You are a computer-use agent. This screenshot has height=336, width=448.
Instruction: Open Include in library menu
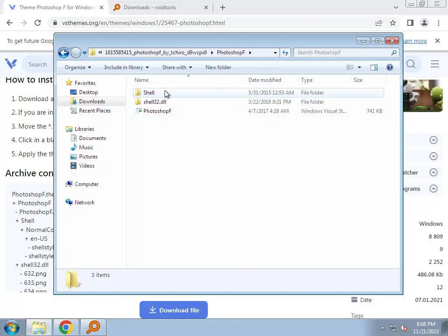coord(126,67)
